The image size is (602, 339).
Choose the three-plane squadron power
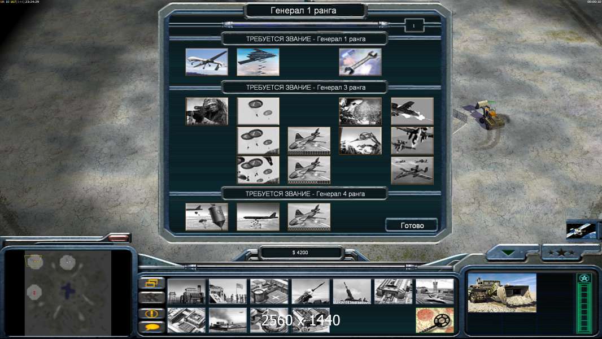[x=412, y=170]
